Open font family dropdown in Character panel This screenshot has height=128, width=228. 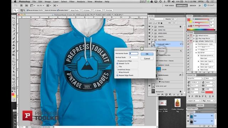point(203,78)
